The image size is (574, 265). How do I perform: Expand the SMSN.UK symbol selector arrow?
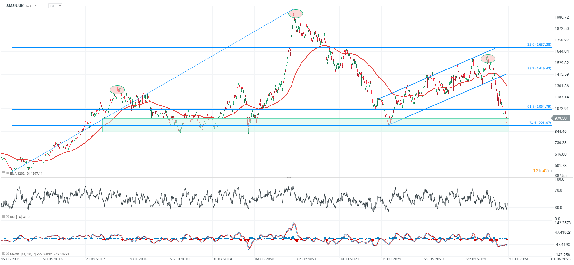click(35, 6)
